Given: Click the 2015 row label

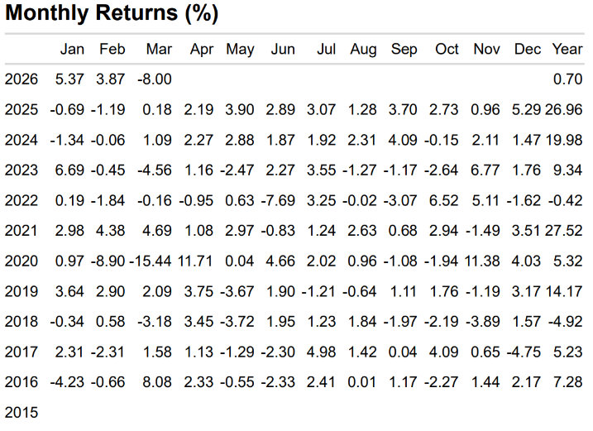Looking at the screenshot, I should pyautogui.click(x=21, y=411).
